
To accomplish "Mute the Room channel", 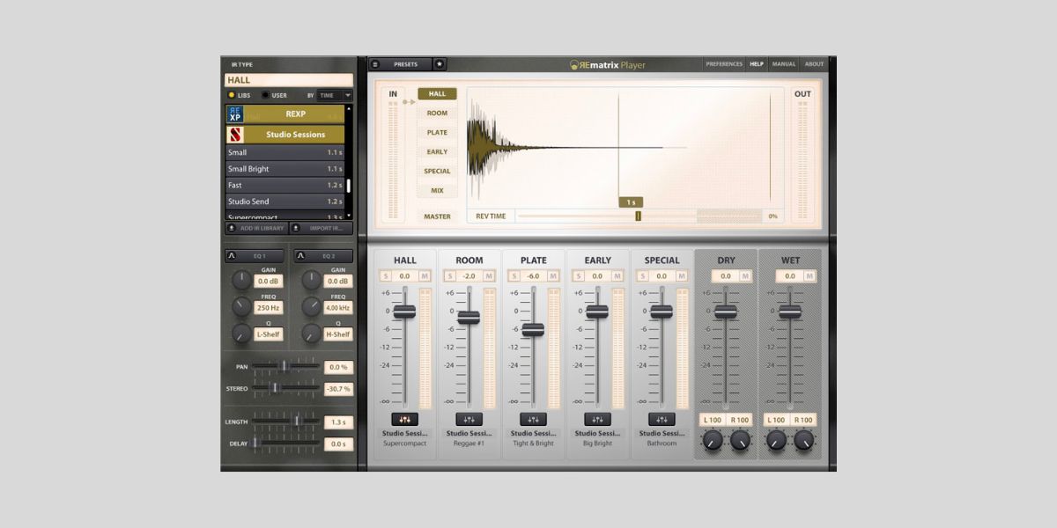I will 489,276.
